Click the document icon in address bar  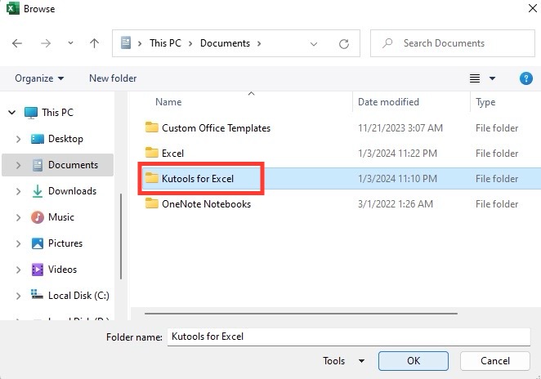[126, 43]
